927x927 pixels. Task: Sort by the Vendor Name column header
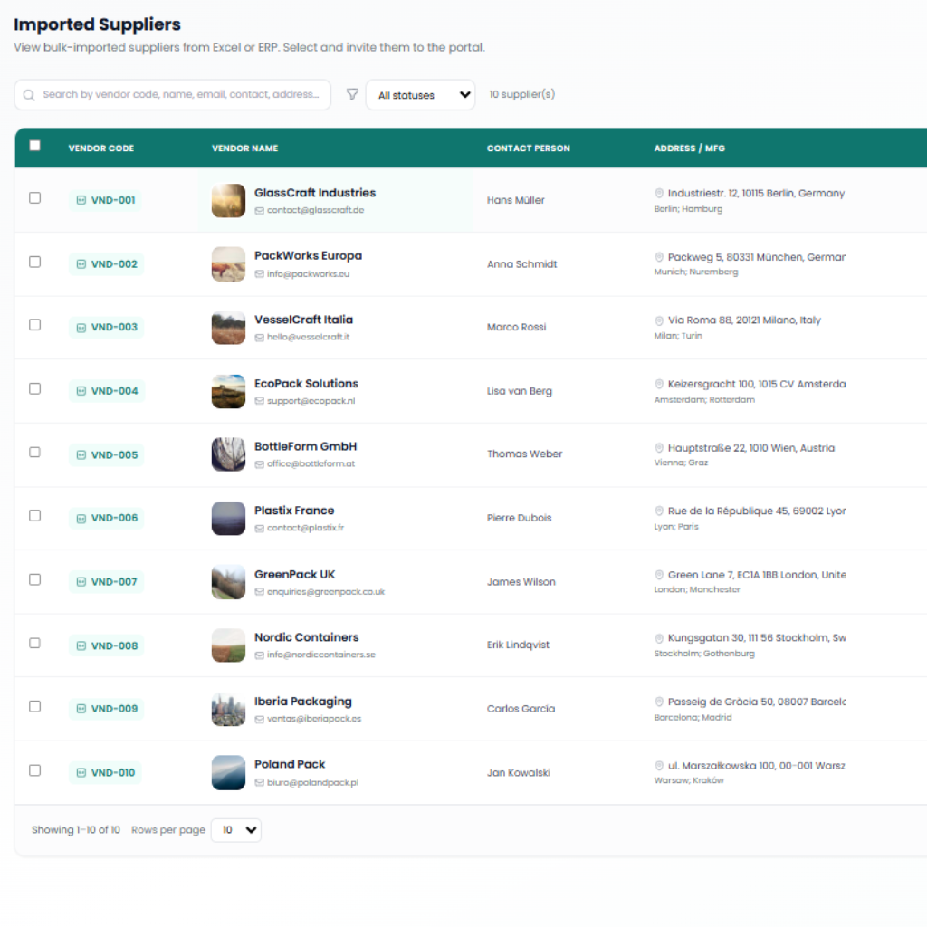pyautogui.click(x=244, y=148)
